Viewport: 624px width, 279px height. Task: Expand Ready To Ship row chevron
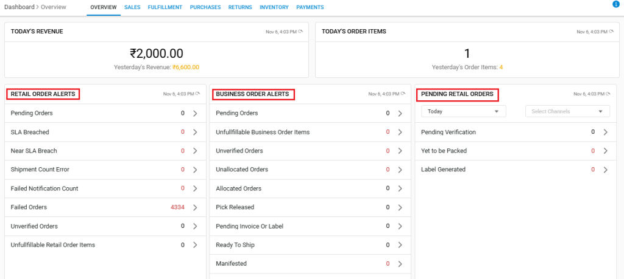coord(400,245)
